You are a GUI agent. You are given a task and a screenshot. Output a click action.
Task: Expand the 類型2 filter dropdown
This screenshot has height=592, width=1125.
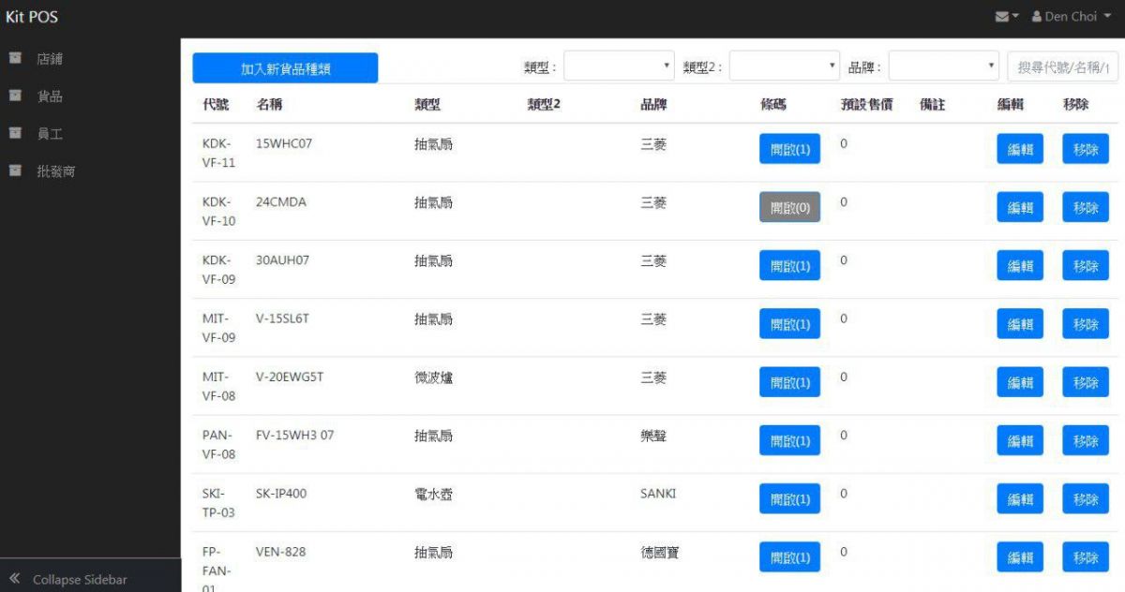click(x=784, y=67)
